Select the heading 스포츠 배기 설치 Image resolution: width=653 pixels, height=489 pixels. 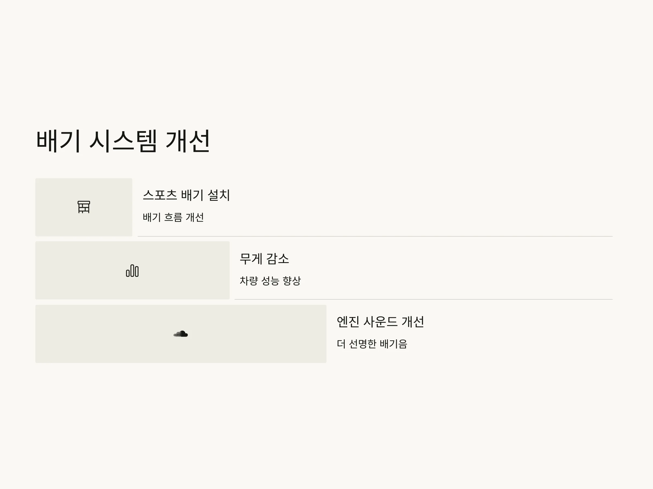[186, 195]
